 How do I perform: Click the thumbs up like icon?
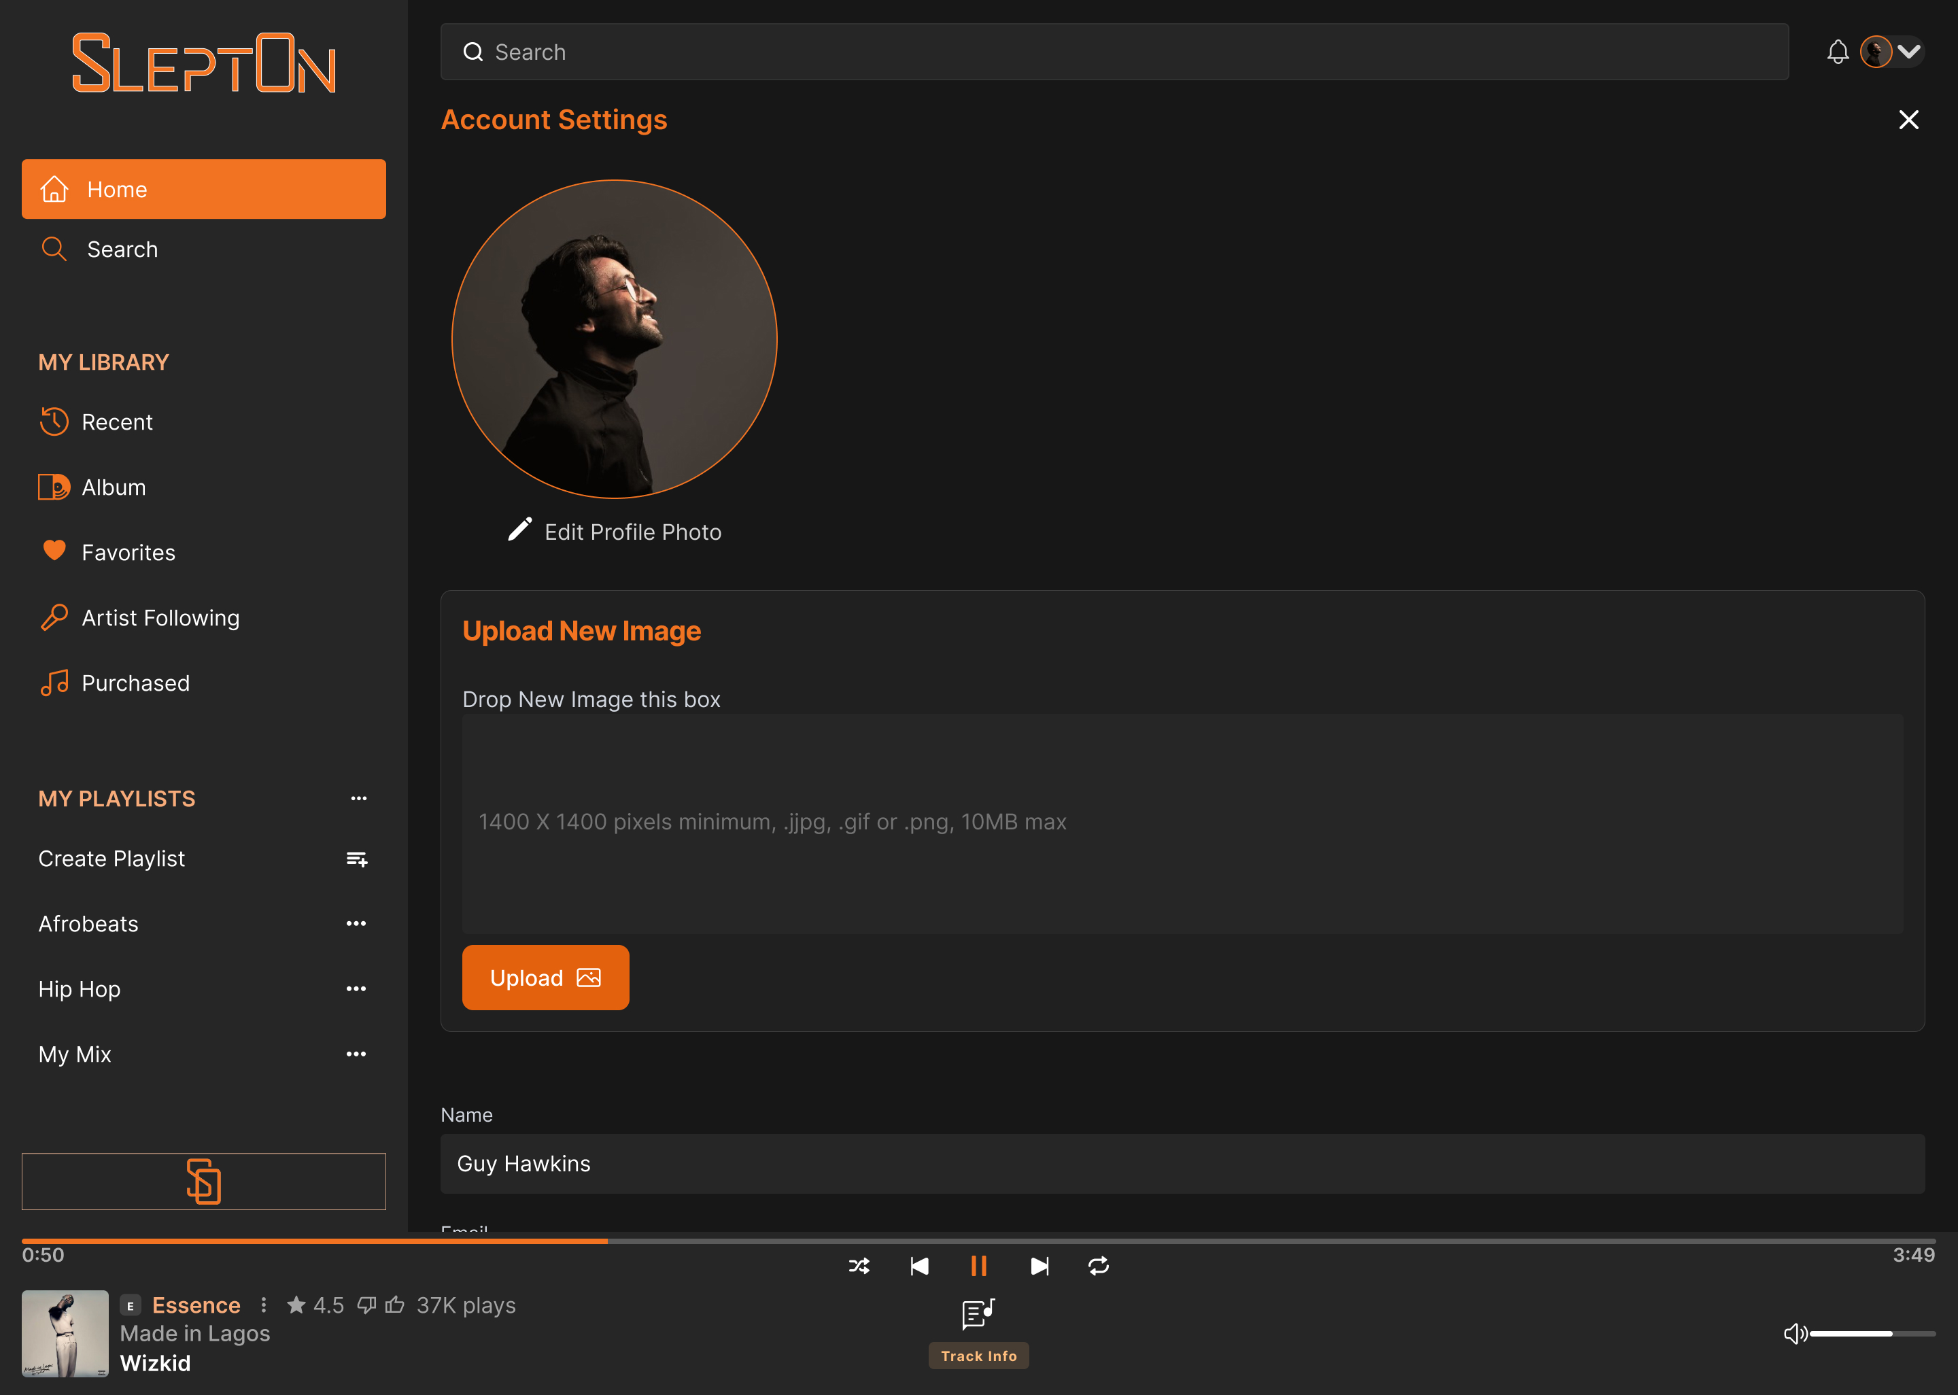point(395,1305)
